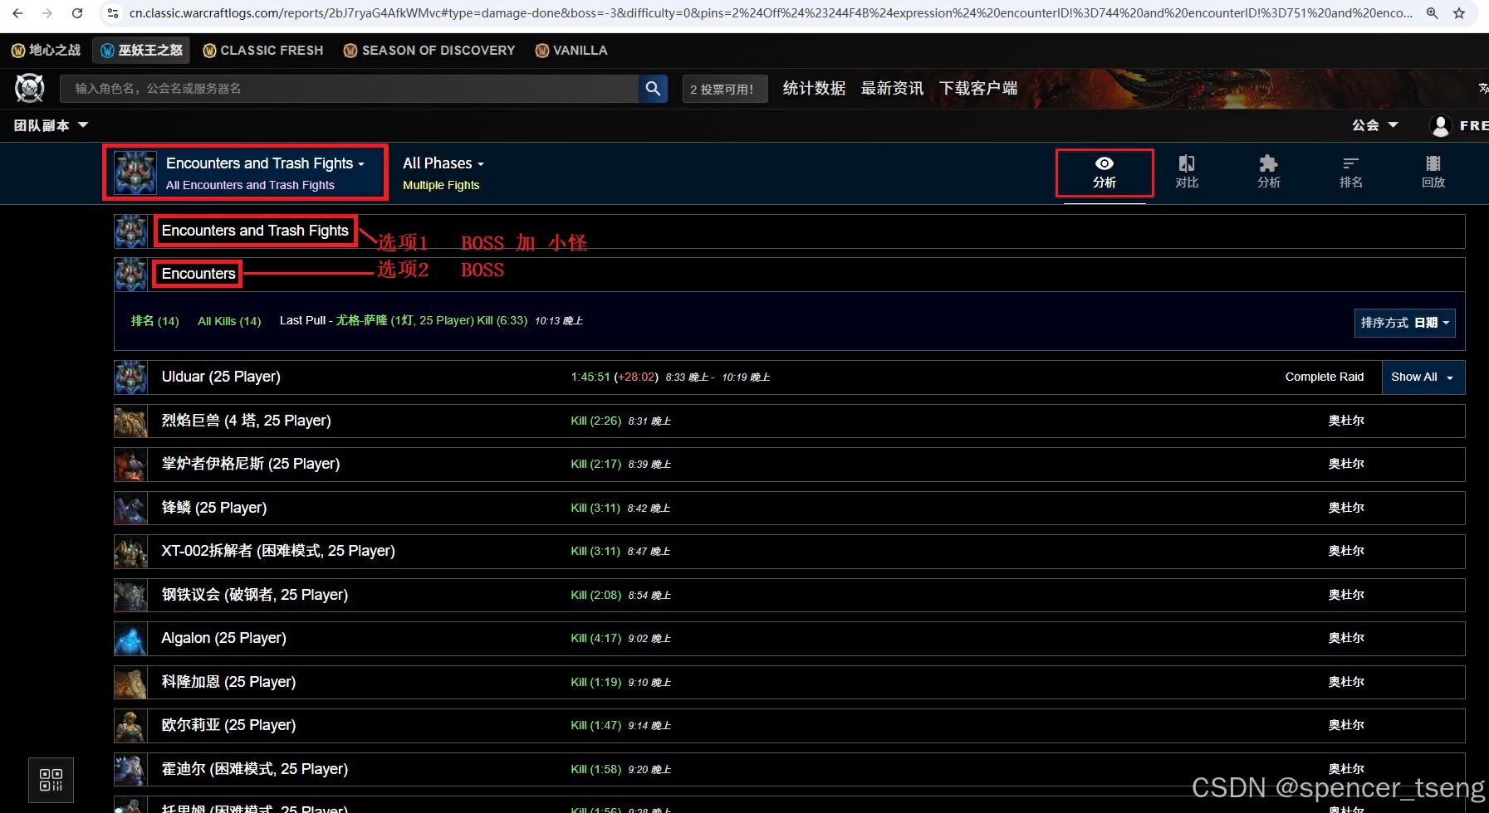This screenshot has height=813, width=1489.
Task: Reload the current page
Action: tap(77, 13)
